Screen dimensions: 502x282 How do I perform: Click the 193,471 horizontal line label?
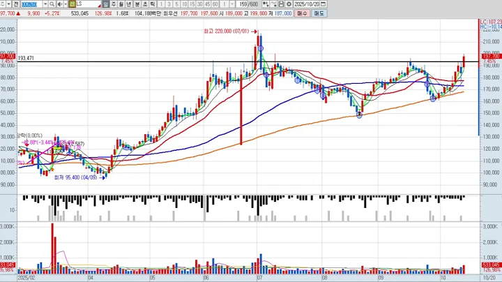pyautogui.click(x=26, y=58)
